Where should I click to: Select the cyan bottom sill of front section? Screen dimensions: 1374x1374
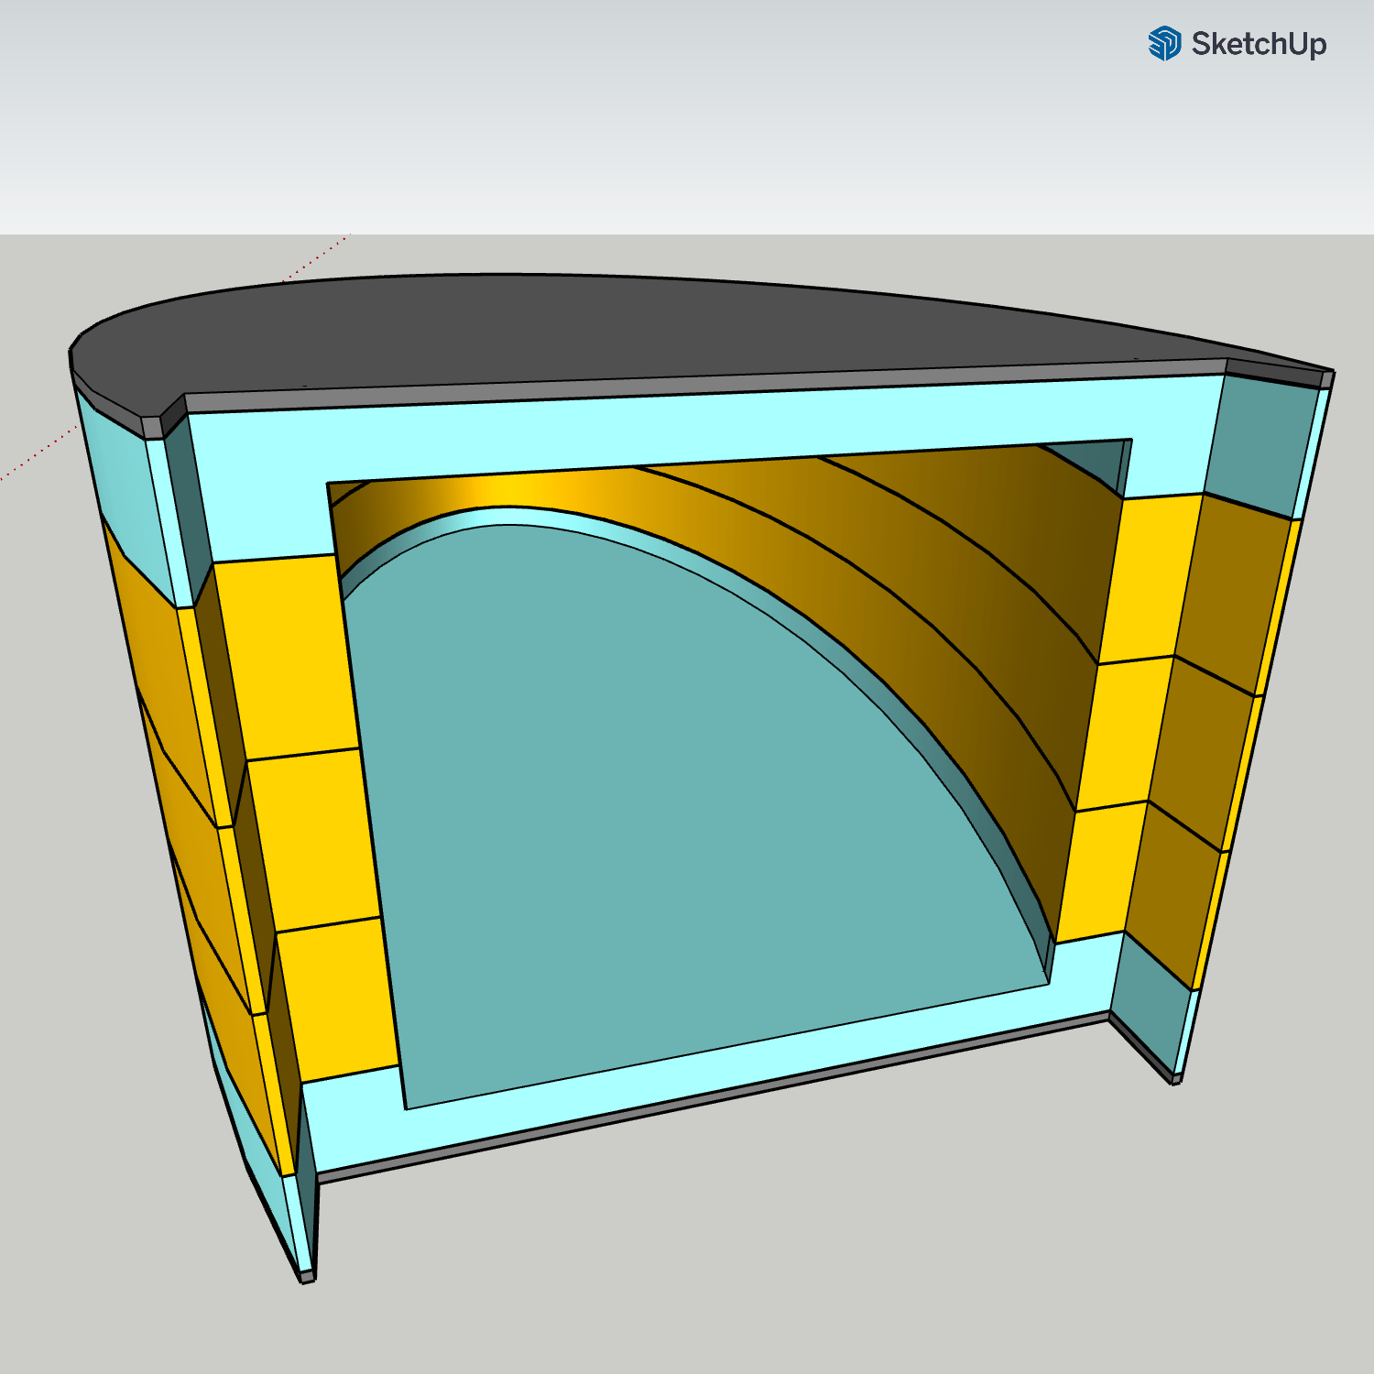pos(714,1063)
